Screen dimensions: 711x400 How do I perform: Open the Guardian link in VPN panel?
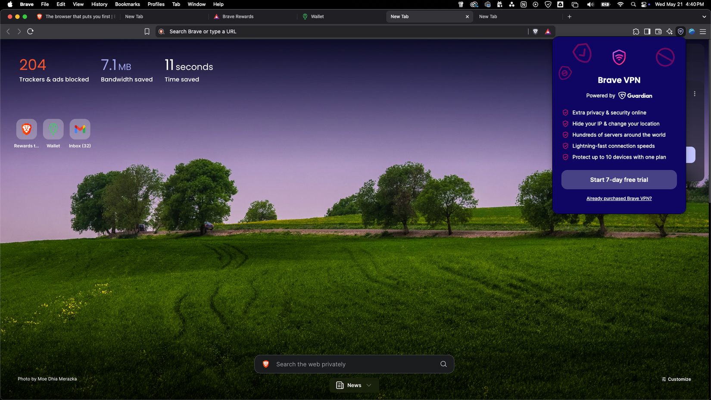635,96
